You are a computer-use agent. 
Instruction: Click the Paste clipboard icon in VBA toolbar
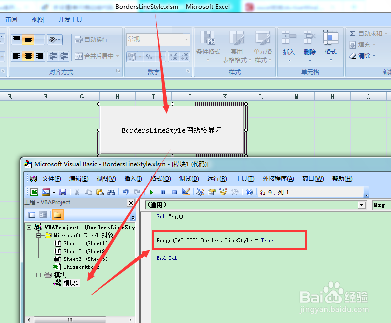coord(100,192)
